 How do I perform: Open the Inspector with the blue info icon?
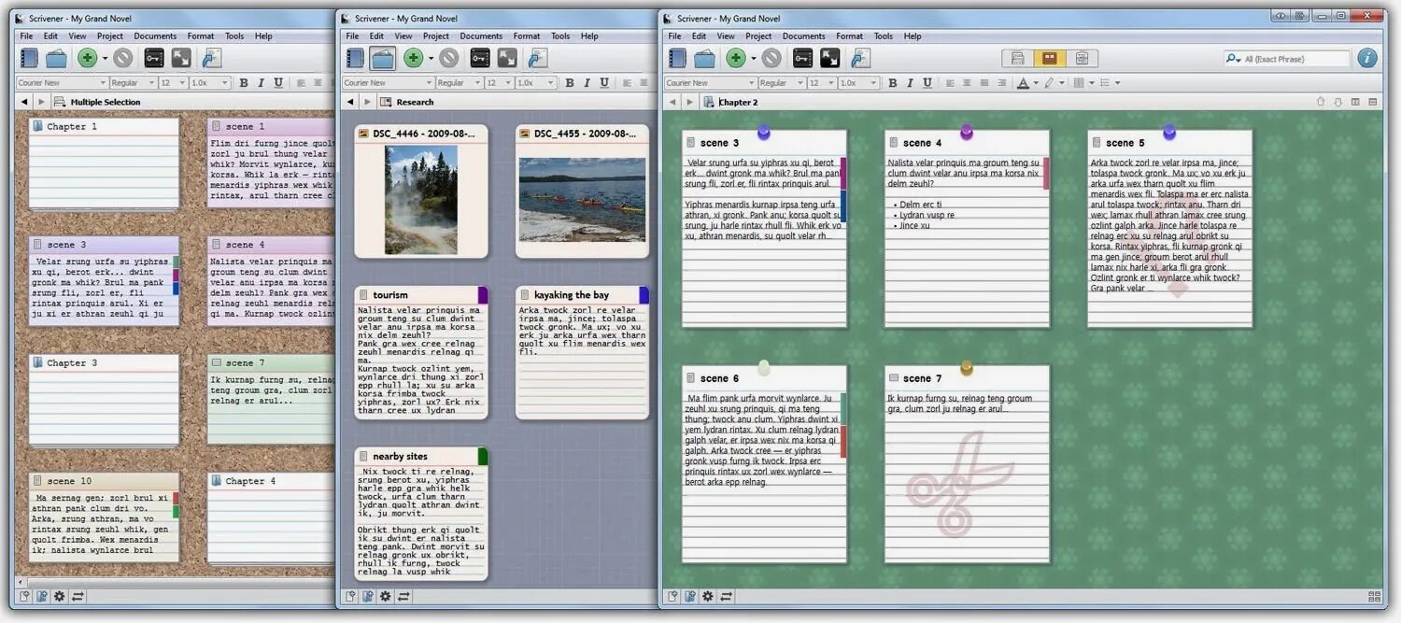coord(1367,58)
